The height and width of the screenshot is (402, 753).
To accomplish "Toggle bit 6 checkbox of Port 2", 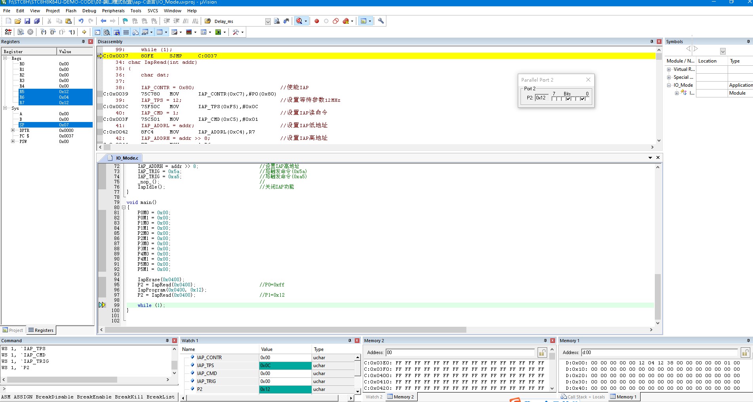I will 559,99.
